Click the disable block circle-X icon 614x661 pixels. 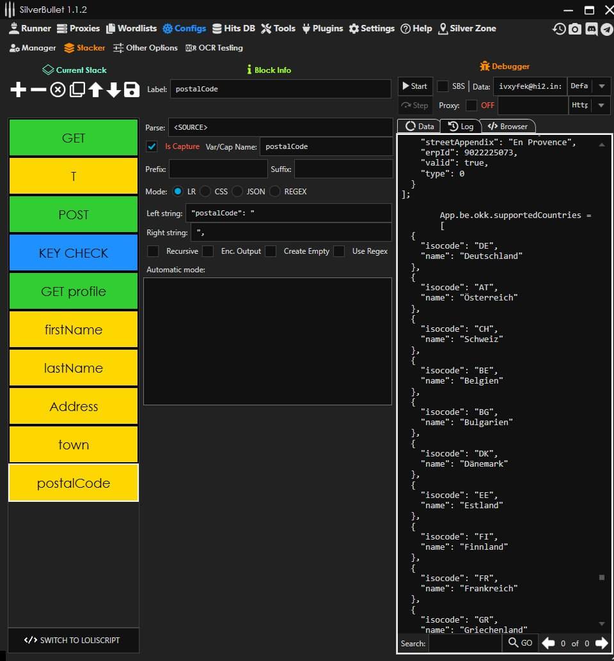click(x=58, y=89)
